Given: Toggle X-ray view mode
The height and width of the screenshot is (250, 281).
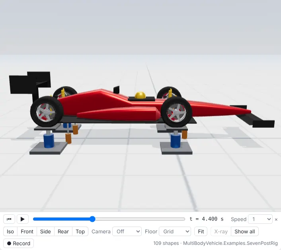Looking at the screenshot, I should click(221, 231).
